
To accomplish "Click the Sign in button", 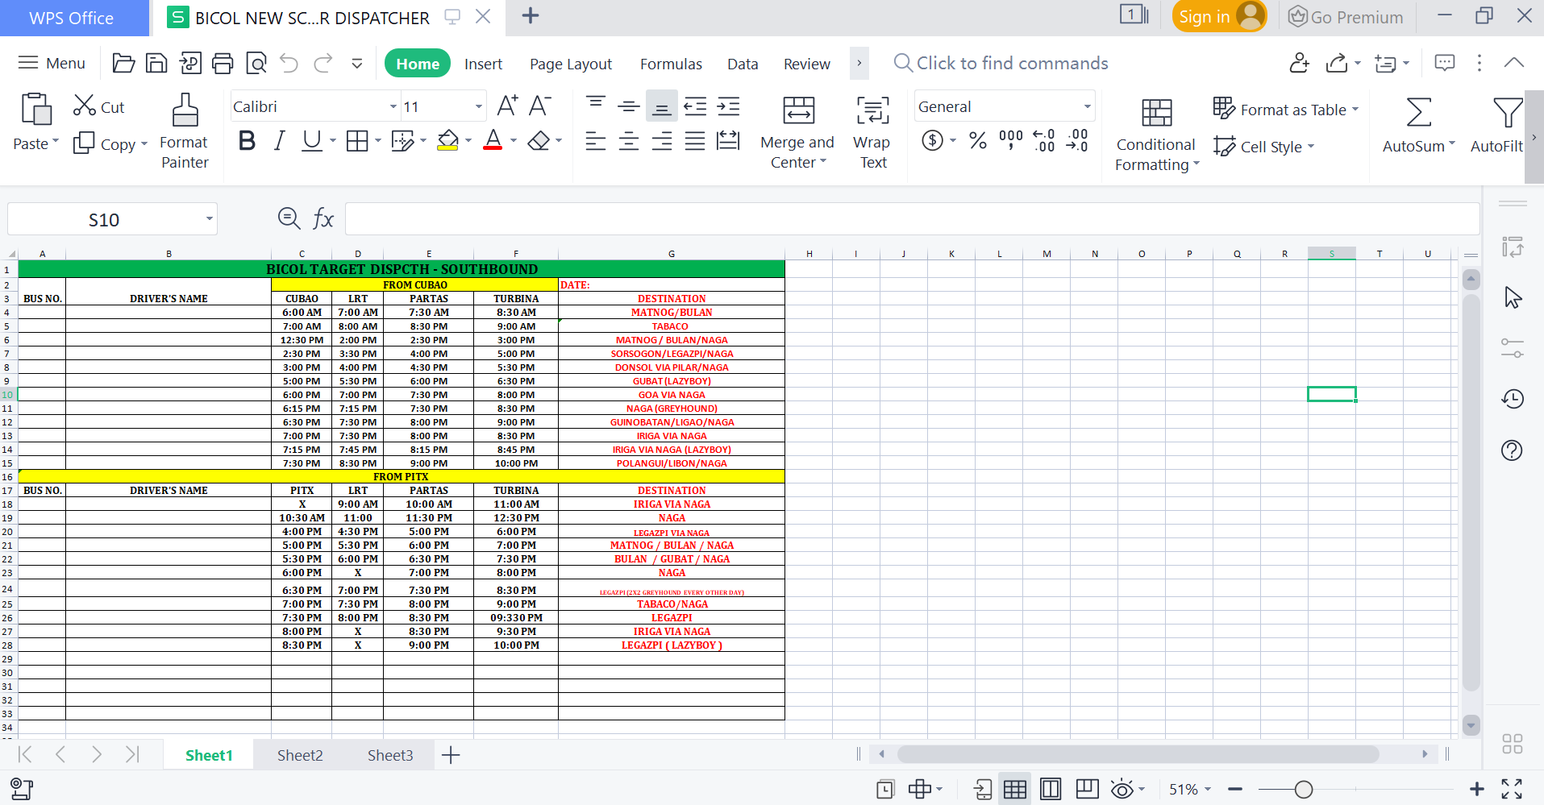I will click(x=1219, y=17).
